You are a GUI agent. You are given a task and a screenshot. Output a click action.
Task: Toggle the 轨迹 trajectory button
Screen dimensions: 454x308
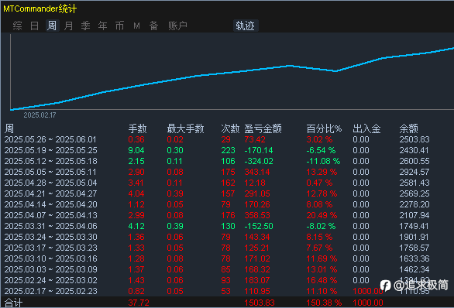click(246, 26)
